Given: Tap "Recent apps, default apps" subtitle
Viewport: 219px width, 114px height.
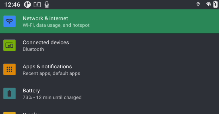Looking at the screenshot, I should [x=51, y=73].
